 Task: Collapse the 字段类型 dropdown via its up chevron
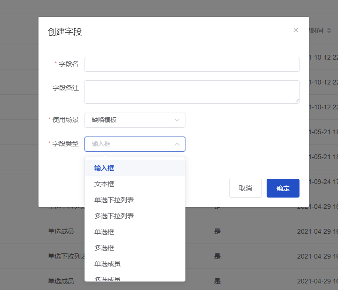(177, 144)
